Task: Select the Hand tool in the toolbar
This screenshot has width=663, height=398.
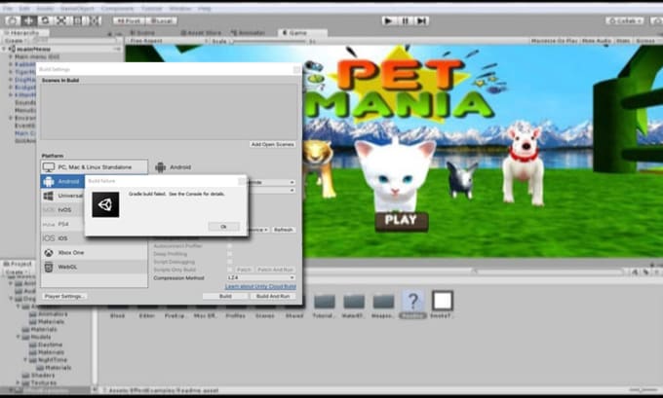Action: (x=13, y=20)
